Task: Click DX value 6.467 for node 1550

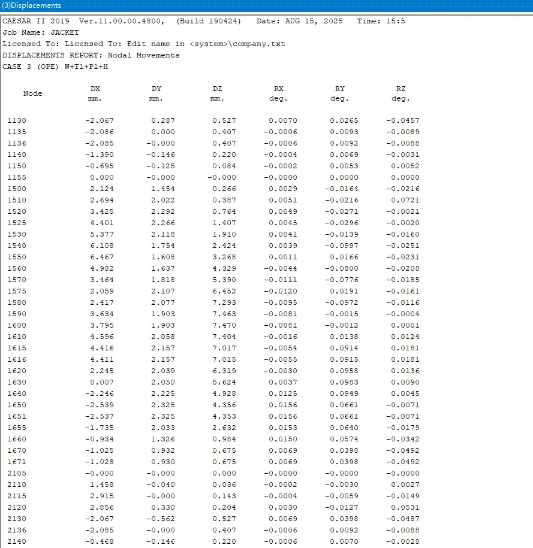Action: [x=102, y=257]
